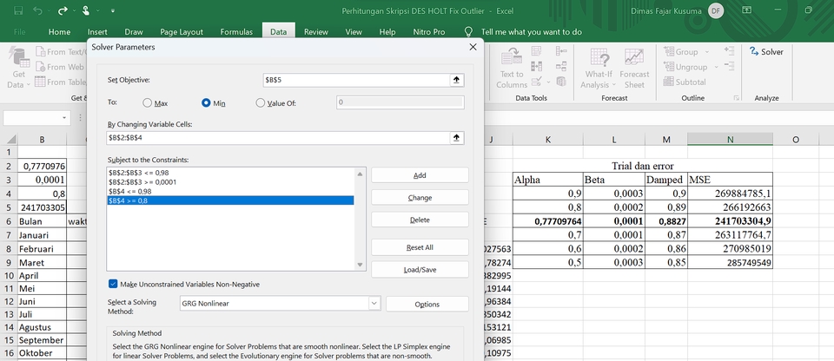Click the Add constraint button

point(420,174)
